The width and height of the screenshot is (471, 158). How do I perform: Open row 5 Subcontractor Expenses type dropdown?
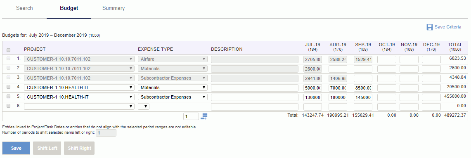(x=173, y=97)
